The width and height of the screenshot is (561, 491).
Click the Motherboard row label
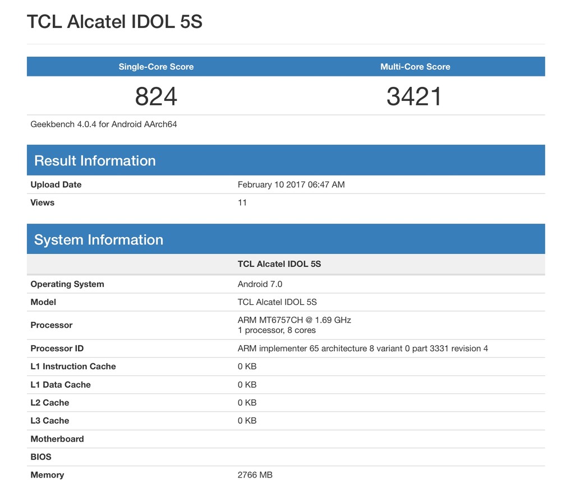point(57,439)
